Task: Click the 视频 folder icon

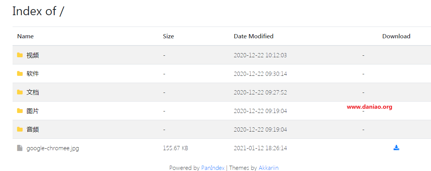Action: pyautogui.click(x=20, y=55)
